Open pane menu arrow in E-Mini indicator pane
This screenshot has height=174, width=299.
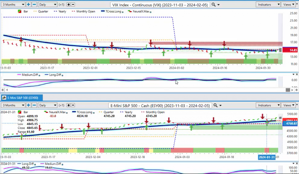coord(293,163)
